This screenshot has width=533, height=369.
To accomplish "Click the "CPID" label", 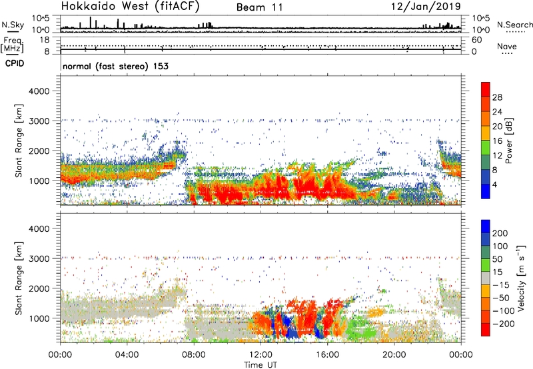I will point(15,63).
